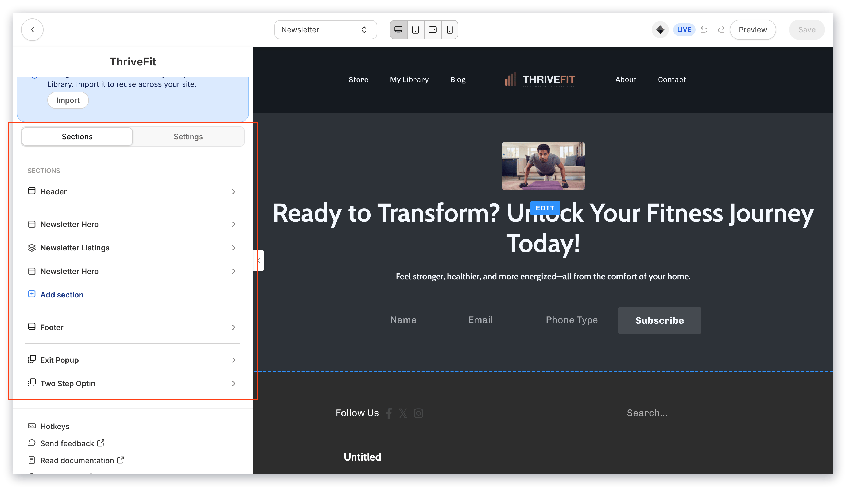Click the blue EDIT badge
Viewport: 846px width, 487px height.
pos(545,208)
